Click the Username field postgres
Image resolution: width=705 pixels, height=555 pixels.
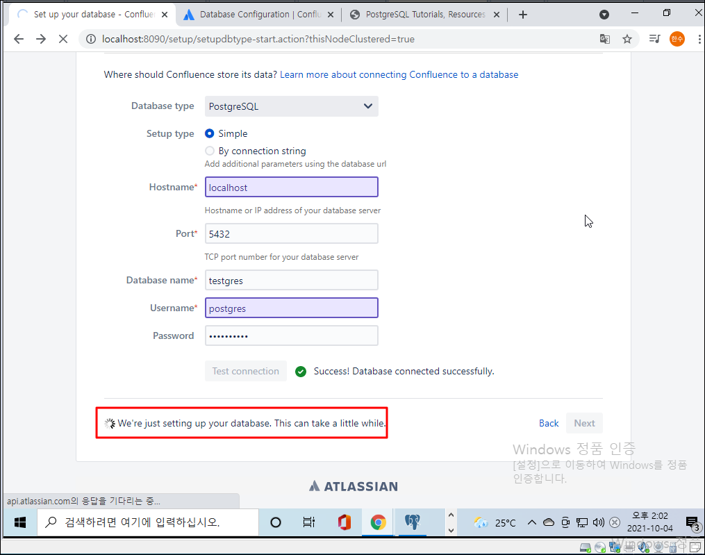tap(291, 308)
